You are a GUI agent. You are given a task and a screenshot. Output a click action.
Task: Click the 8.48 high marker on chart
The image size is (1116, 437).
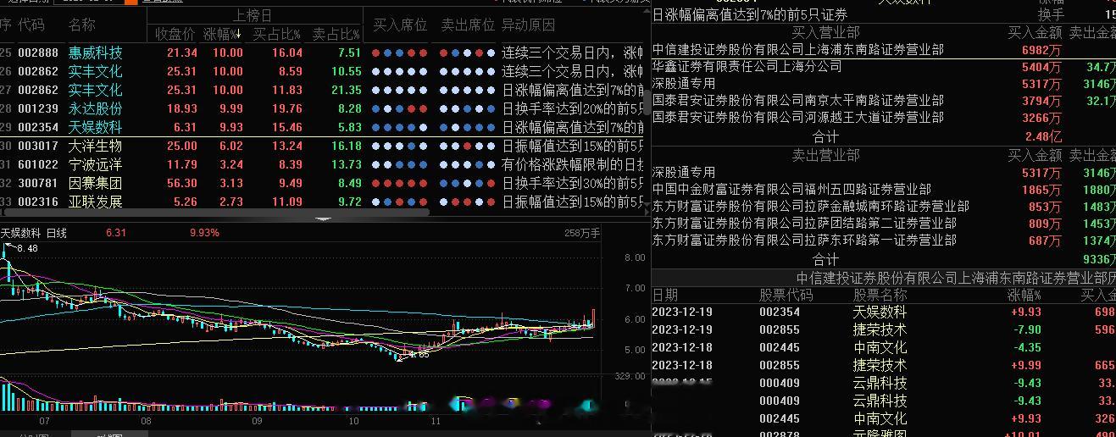[x=27, y=248]
